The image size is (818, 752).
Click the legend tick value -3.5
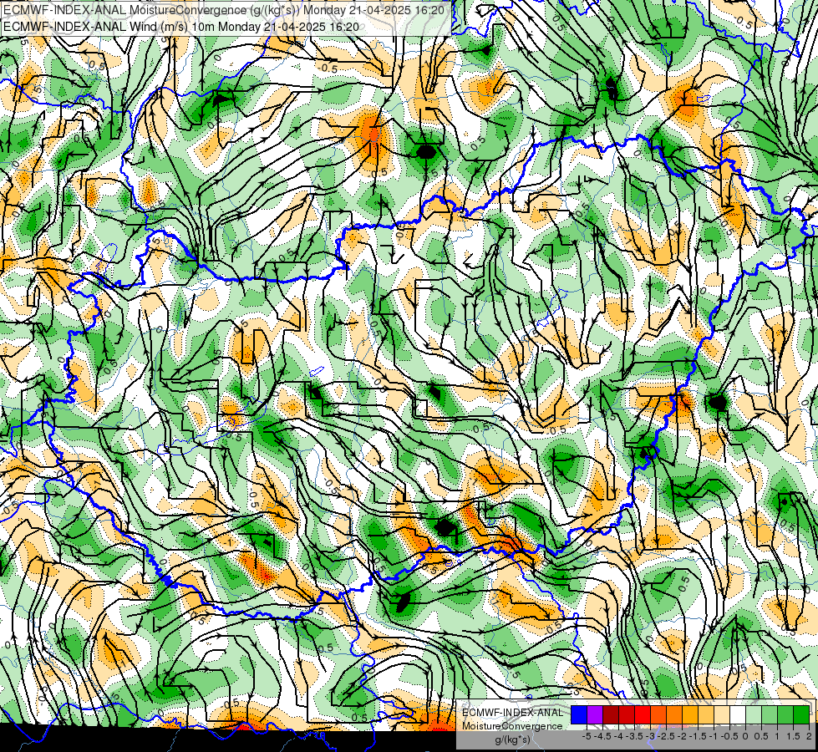(635, 736)
